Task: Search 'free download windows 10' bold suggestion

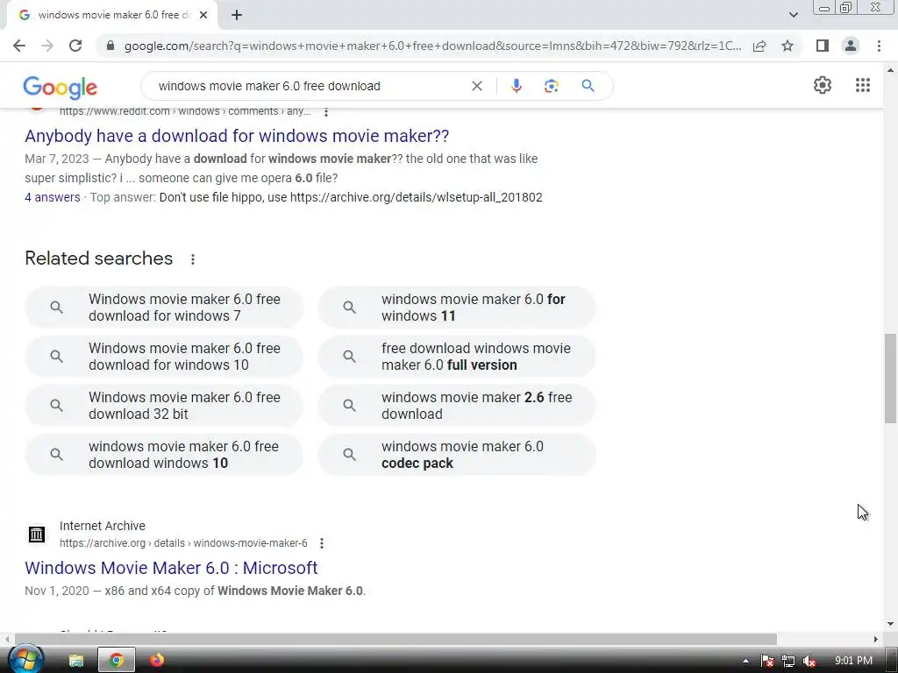Action: 164,455
